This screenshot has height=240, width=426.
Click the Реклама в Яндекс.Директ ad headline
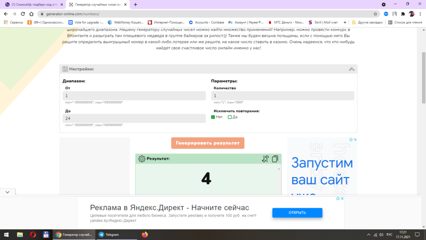point(169,208)
